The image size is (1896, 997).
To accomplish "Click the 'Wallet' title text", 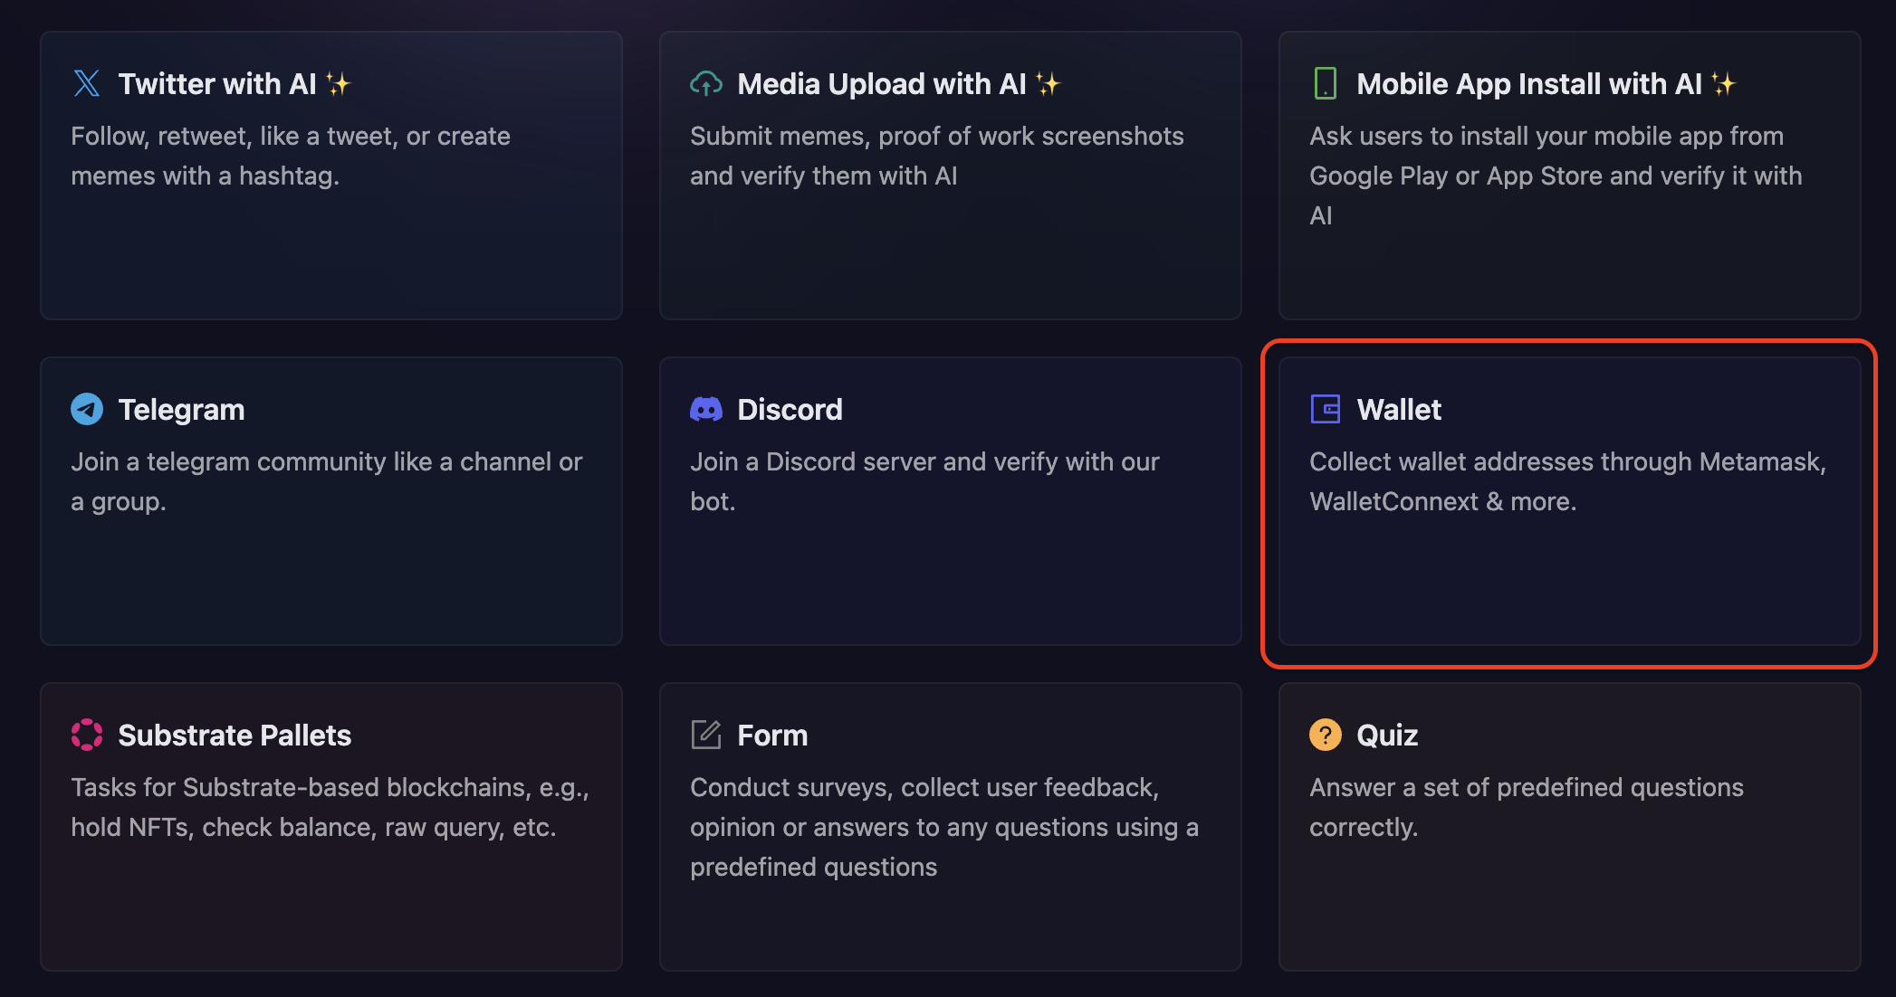I will [1399, 409].
